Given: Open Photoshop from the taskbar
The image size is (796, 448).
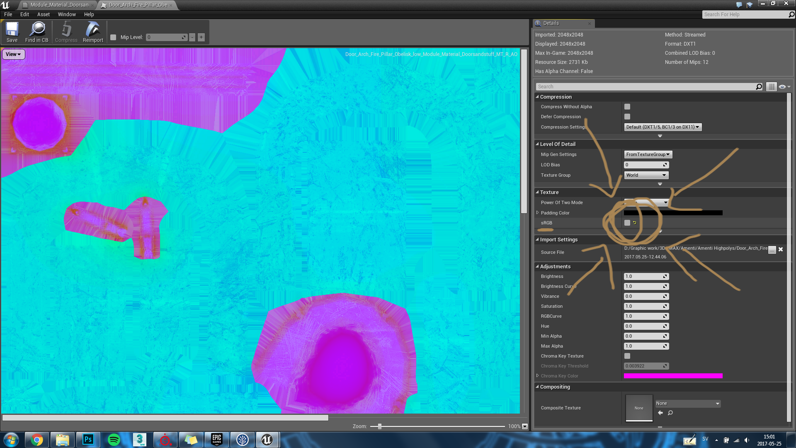Looking at the screenshot, I should point(88,440).
